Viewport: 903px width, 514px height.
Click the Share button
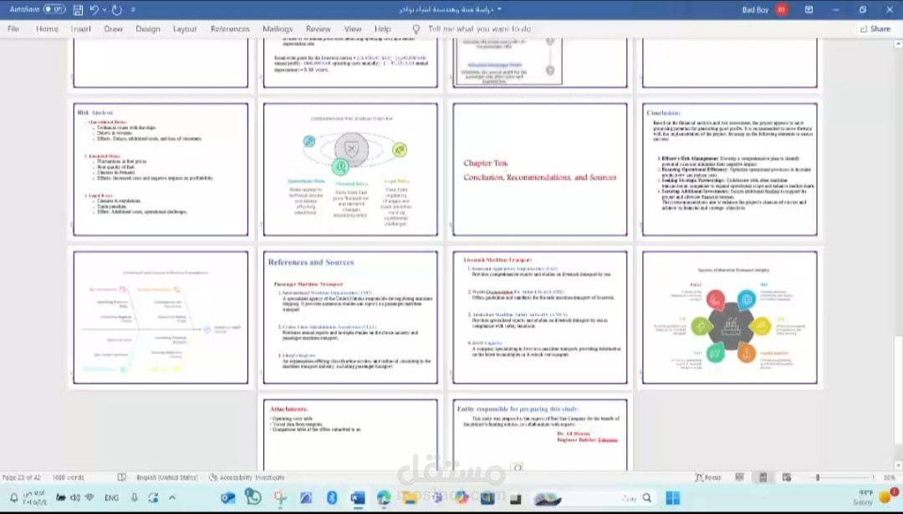[875, 28]
